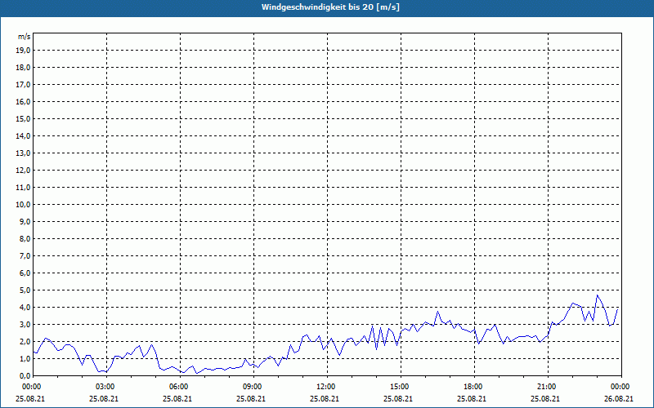Click the 18:00 time axis label
Viewport: 654px width, 408px height.
[x=474, y=387]
